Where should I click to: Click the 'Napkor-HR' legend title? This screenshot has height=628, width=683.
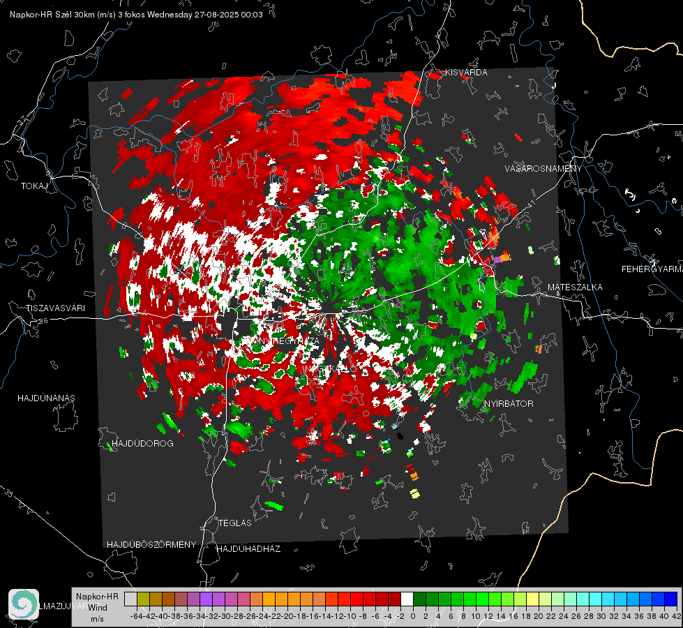point(97,597)
